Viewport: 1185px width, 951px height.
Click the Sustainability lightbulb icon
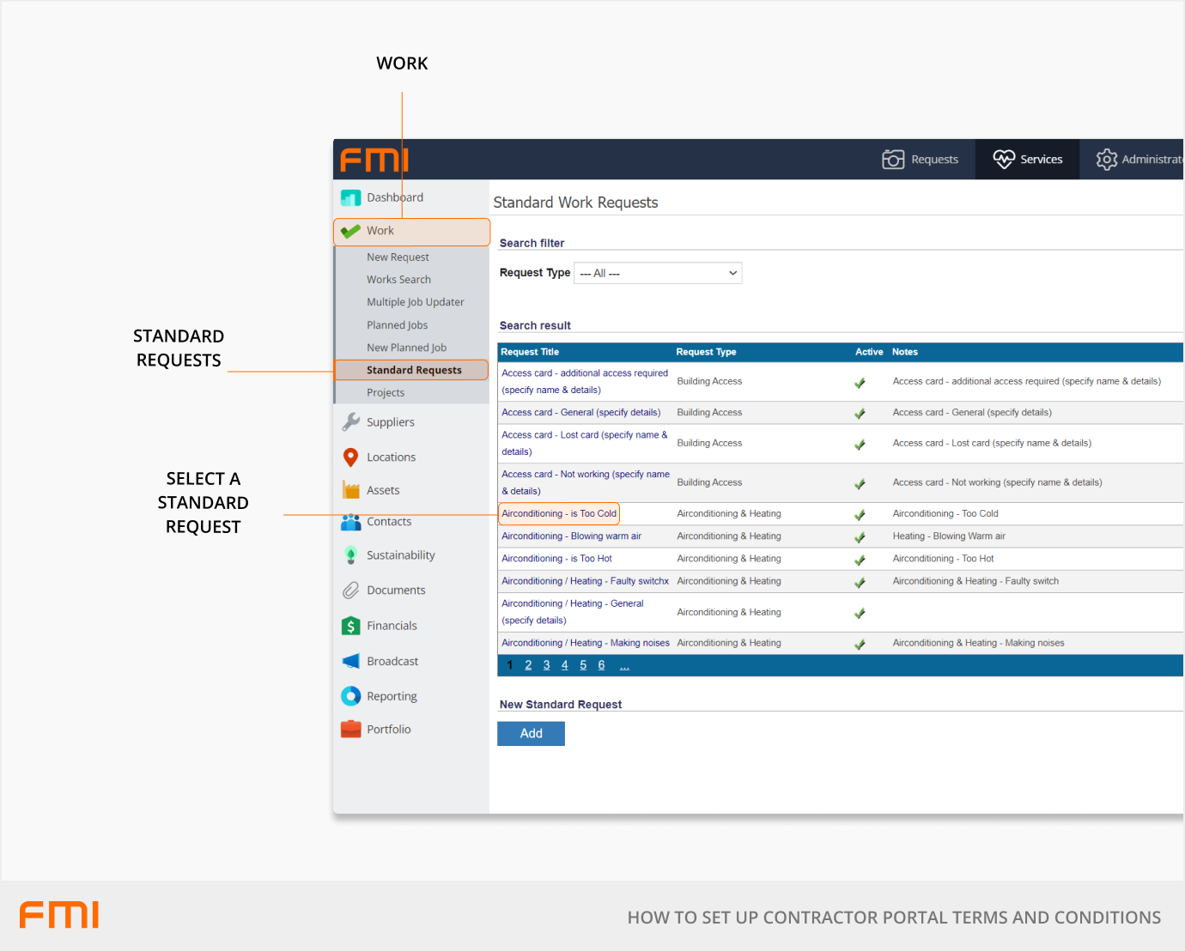click(350, 555)
